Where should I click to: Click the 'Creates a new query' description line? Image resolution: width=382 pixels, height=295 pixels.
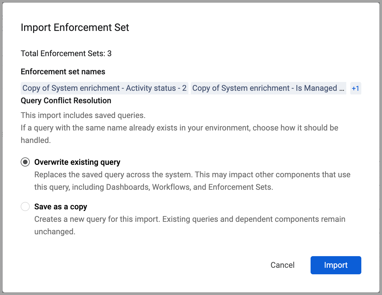190,219
